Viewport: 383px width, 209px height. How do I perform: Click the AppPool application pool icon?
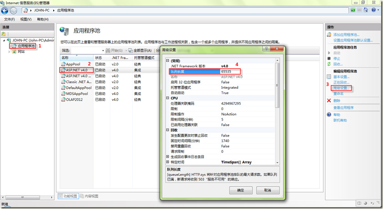(63, 64)
